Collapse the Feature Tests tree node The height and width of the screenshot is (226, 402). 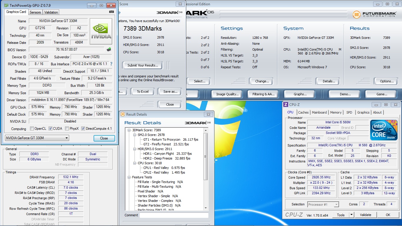pos(129,177)
